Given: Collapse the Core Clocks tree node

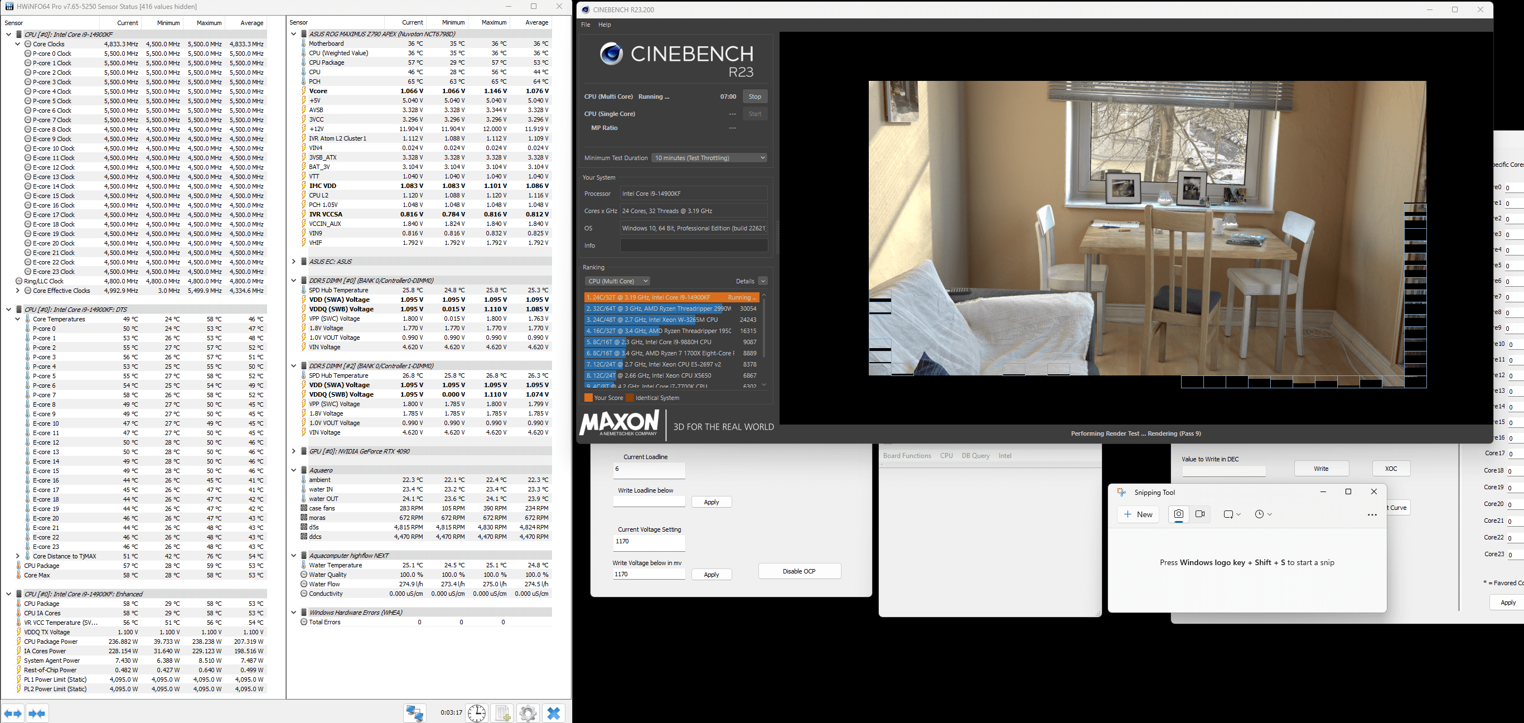Looking at the screenshot, I should [18, 44].
